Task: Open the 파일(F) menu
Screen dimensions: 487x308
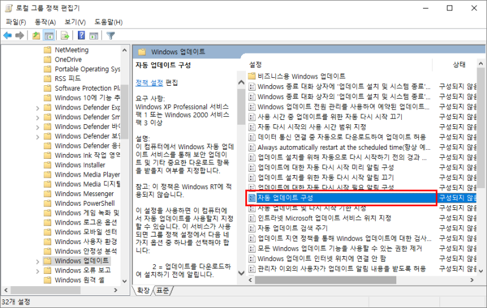Action: [x=16, y=22]
